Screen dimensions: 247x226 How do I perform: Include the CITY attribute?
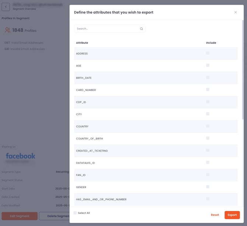(208, 114)
